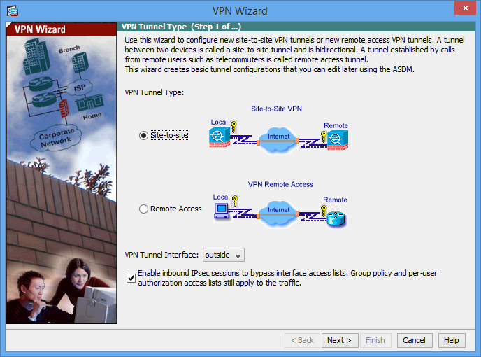Click the key icon beside Remote Access Local
The width and height of the screenshot is (481, 357).
point(235,200)
